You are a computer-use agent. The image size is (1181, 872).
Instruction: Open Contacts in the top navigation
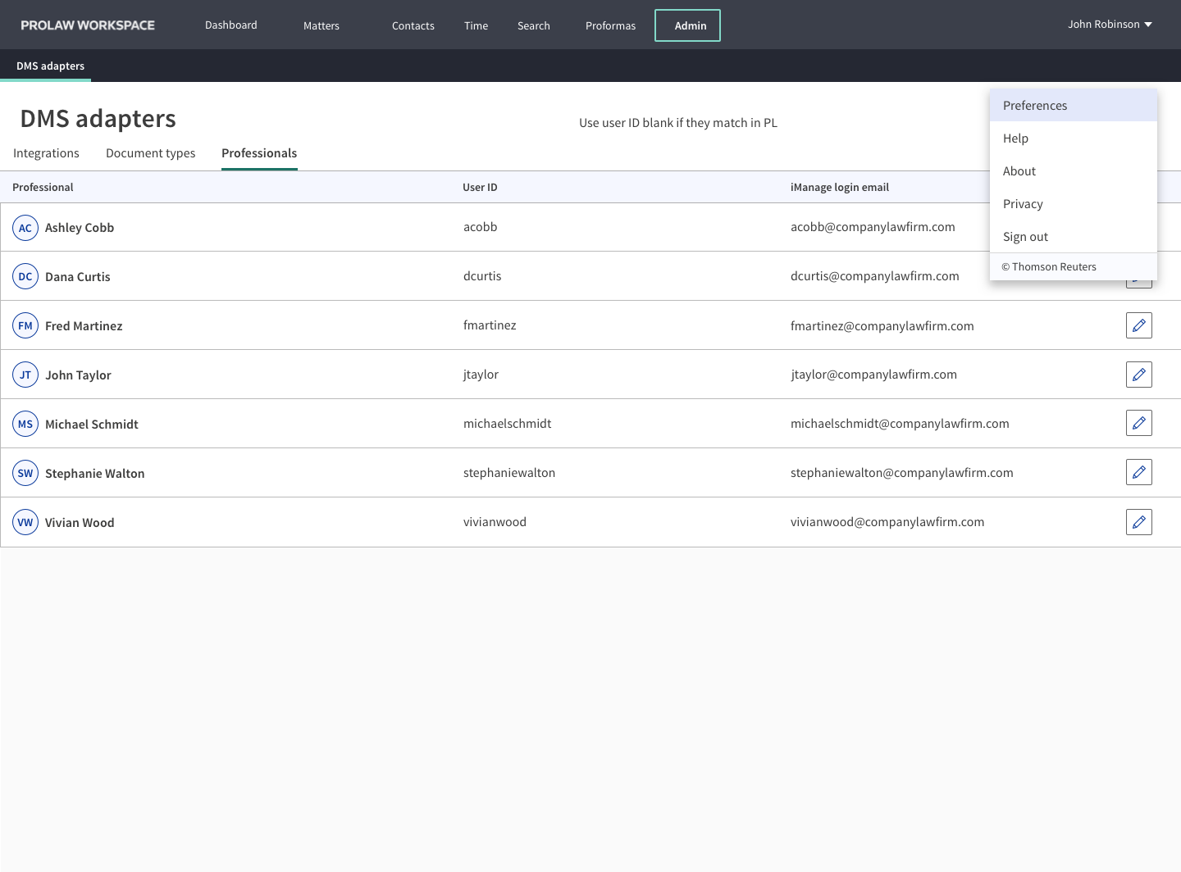click(x=413, y=26)
